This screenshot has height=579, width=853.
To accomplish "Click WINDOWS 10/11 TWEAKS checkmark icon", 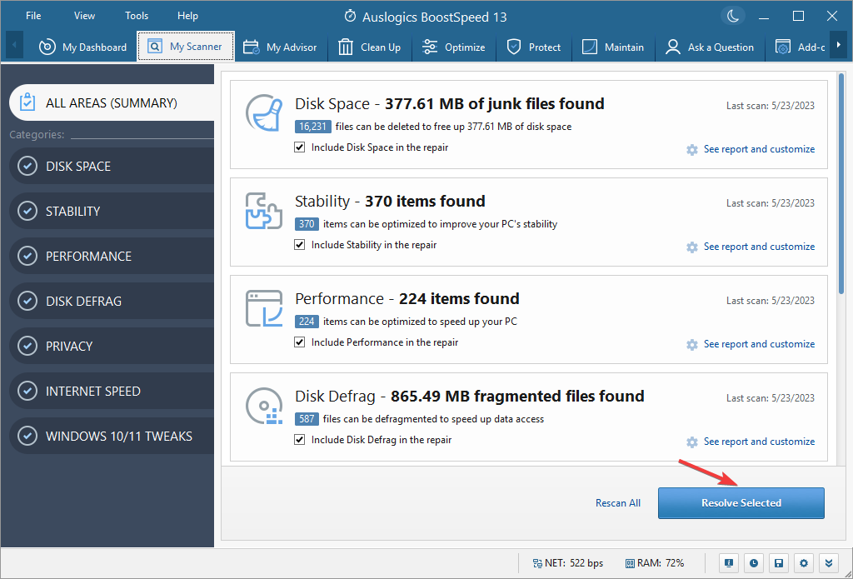I will (27, 436).
